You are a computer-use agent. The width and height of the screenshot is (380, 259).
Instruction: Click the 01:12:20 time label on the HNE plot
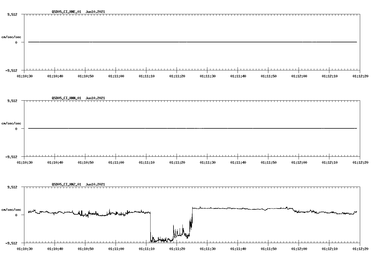[360, 76]
